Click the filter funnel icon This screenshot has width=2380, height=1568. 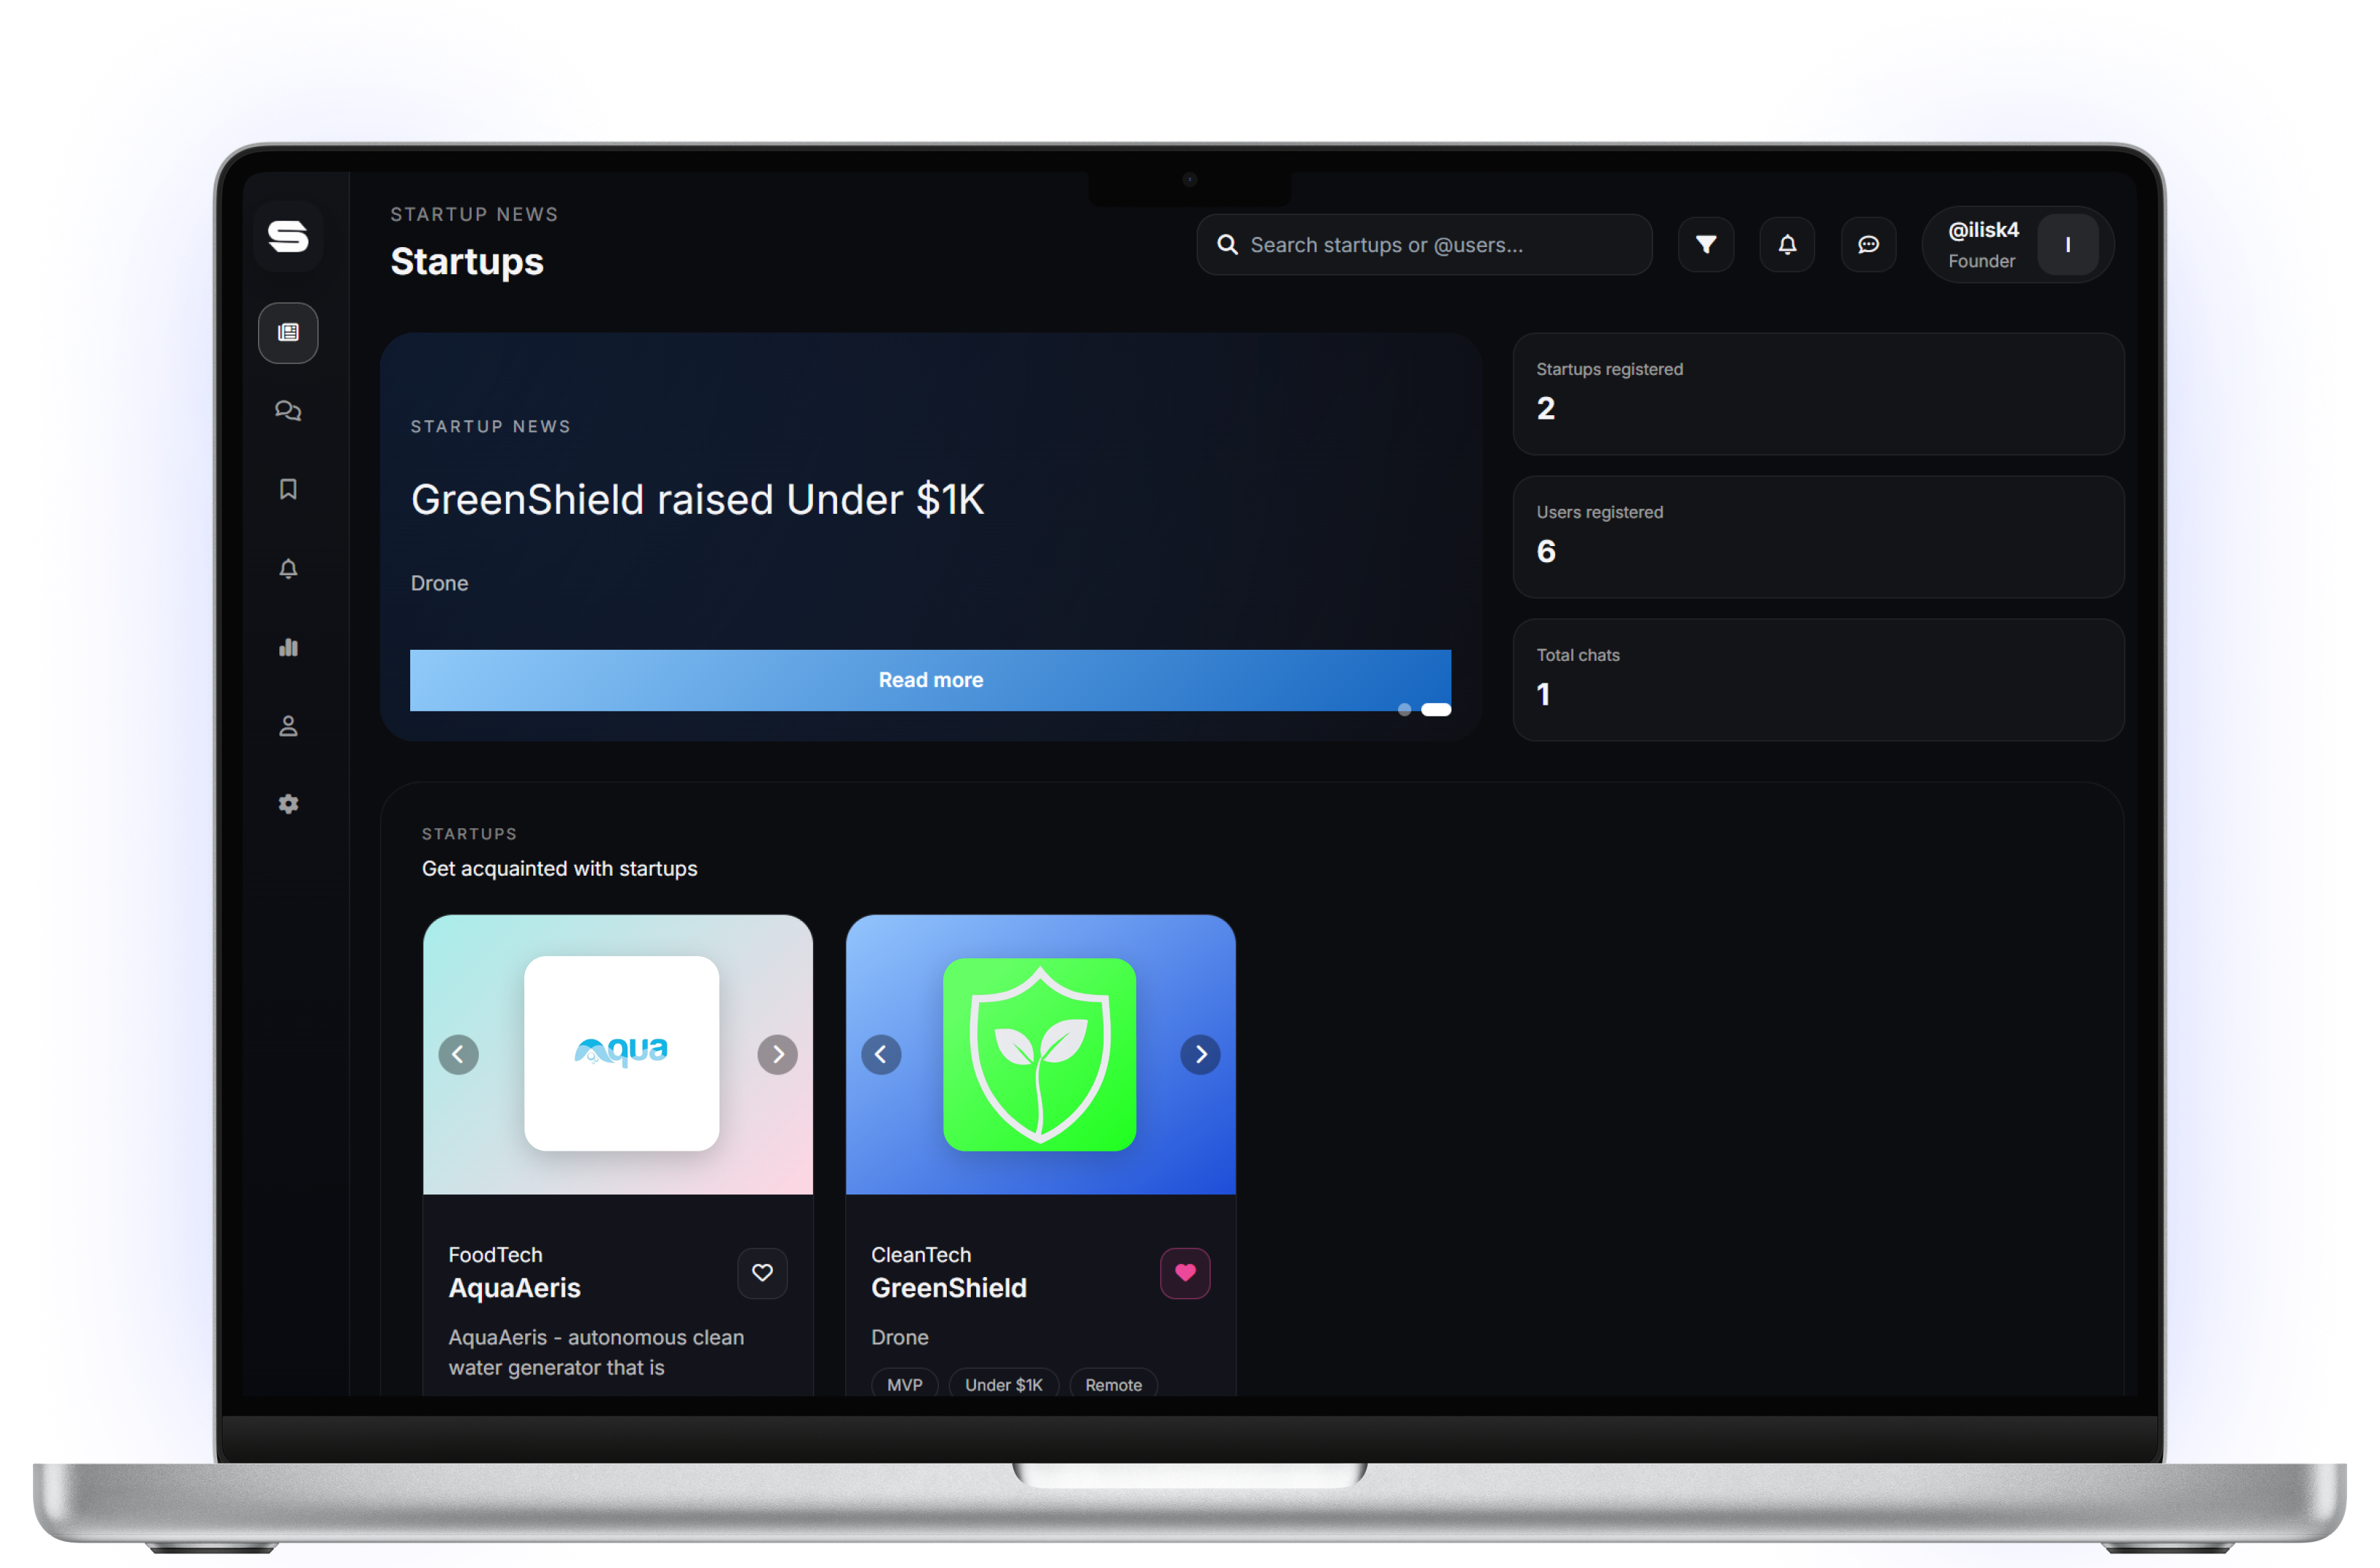tap(1706, 244)
